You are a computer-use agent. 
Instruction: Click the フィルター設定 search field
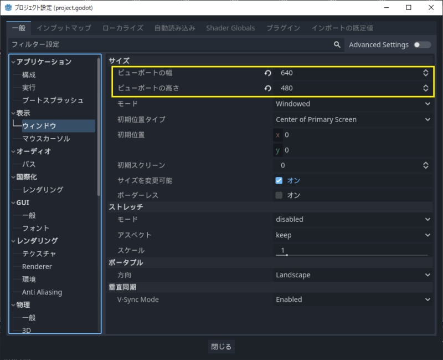(x=169, y=44)
